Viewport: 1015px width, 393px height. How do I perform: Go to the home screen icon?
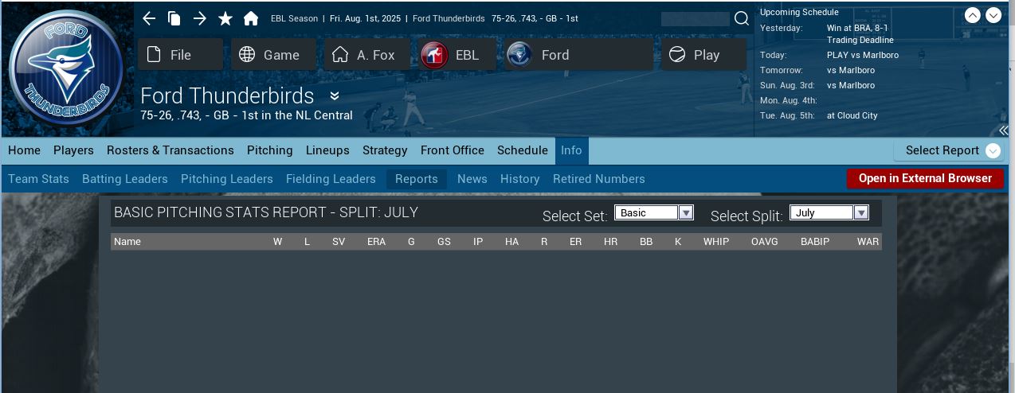click(x=251, y=18)
